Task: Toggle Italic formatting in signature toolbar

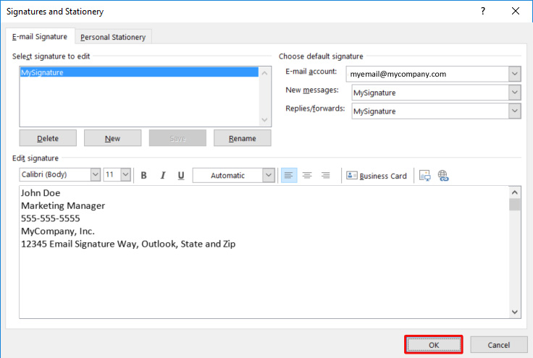Action: pyautogui.click(x=163, y=175)
